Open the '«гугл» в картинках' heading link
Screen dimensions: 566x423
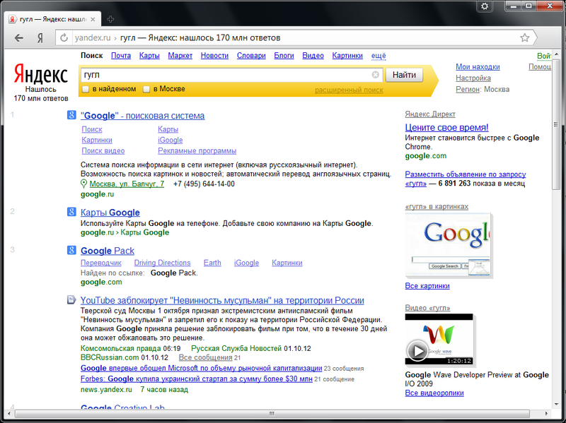437,206
